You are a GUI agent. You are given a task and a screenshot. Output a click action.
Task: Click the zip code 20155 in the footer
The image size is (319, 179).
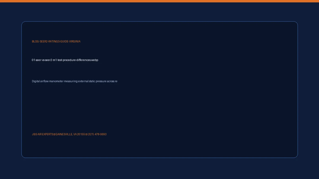point(81,134)
